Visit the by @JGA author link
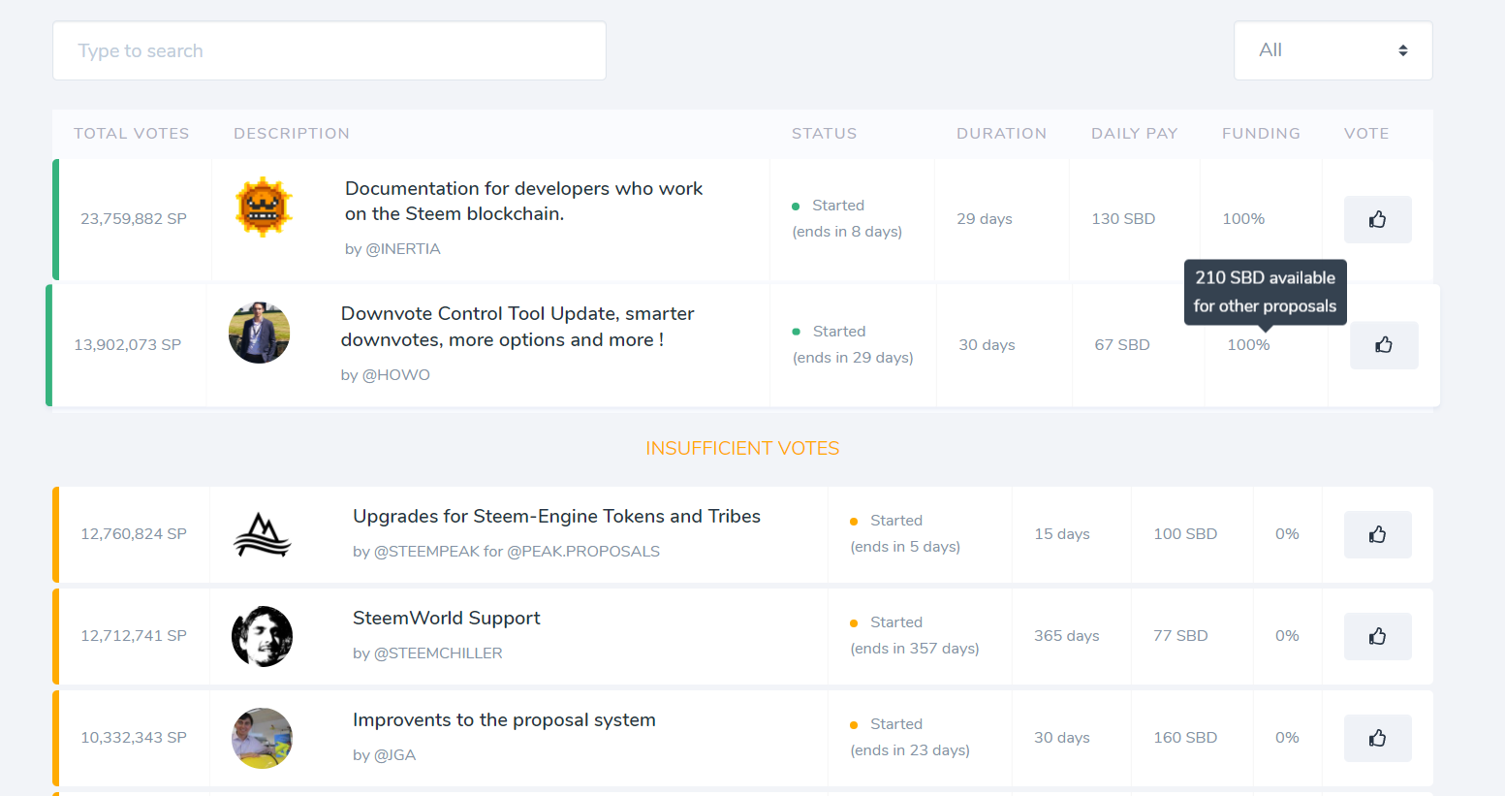This screenshot has height=796, width=1505. [x=384, y=755]
